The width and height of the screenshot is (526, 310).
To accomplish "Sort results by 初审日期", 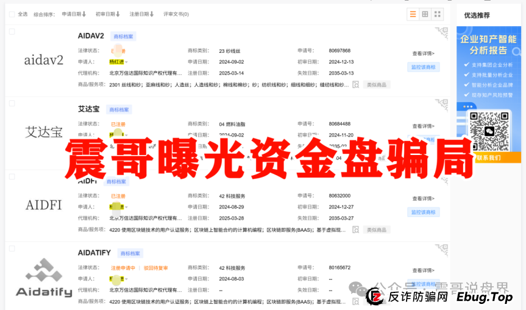I will point(108,14).
